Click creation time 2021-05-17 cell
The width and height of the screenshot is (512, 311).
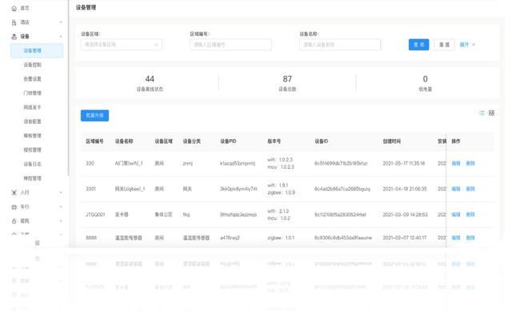pos(404,163)
